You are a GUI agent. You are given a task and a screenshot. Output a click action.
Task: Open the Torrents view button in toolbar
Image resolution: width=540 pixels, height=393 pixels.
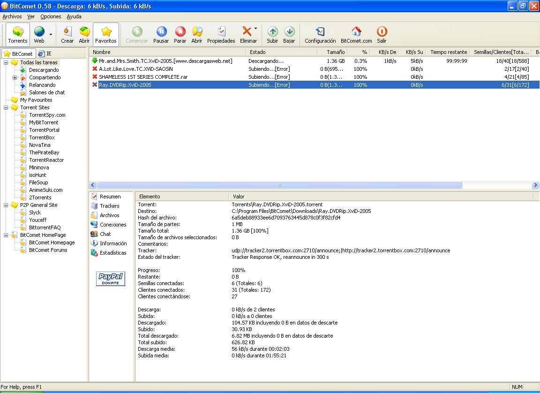(18, 35)
